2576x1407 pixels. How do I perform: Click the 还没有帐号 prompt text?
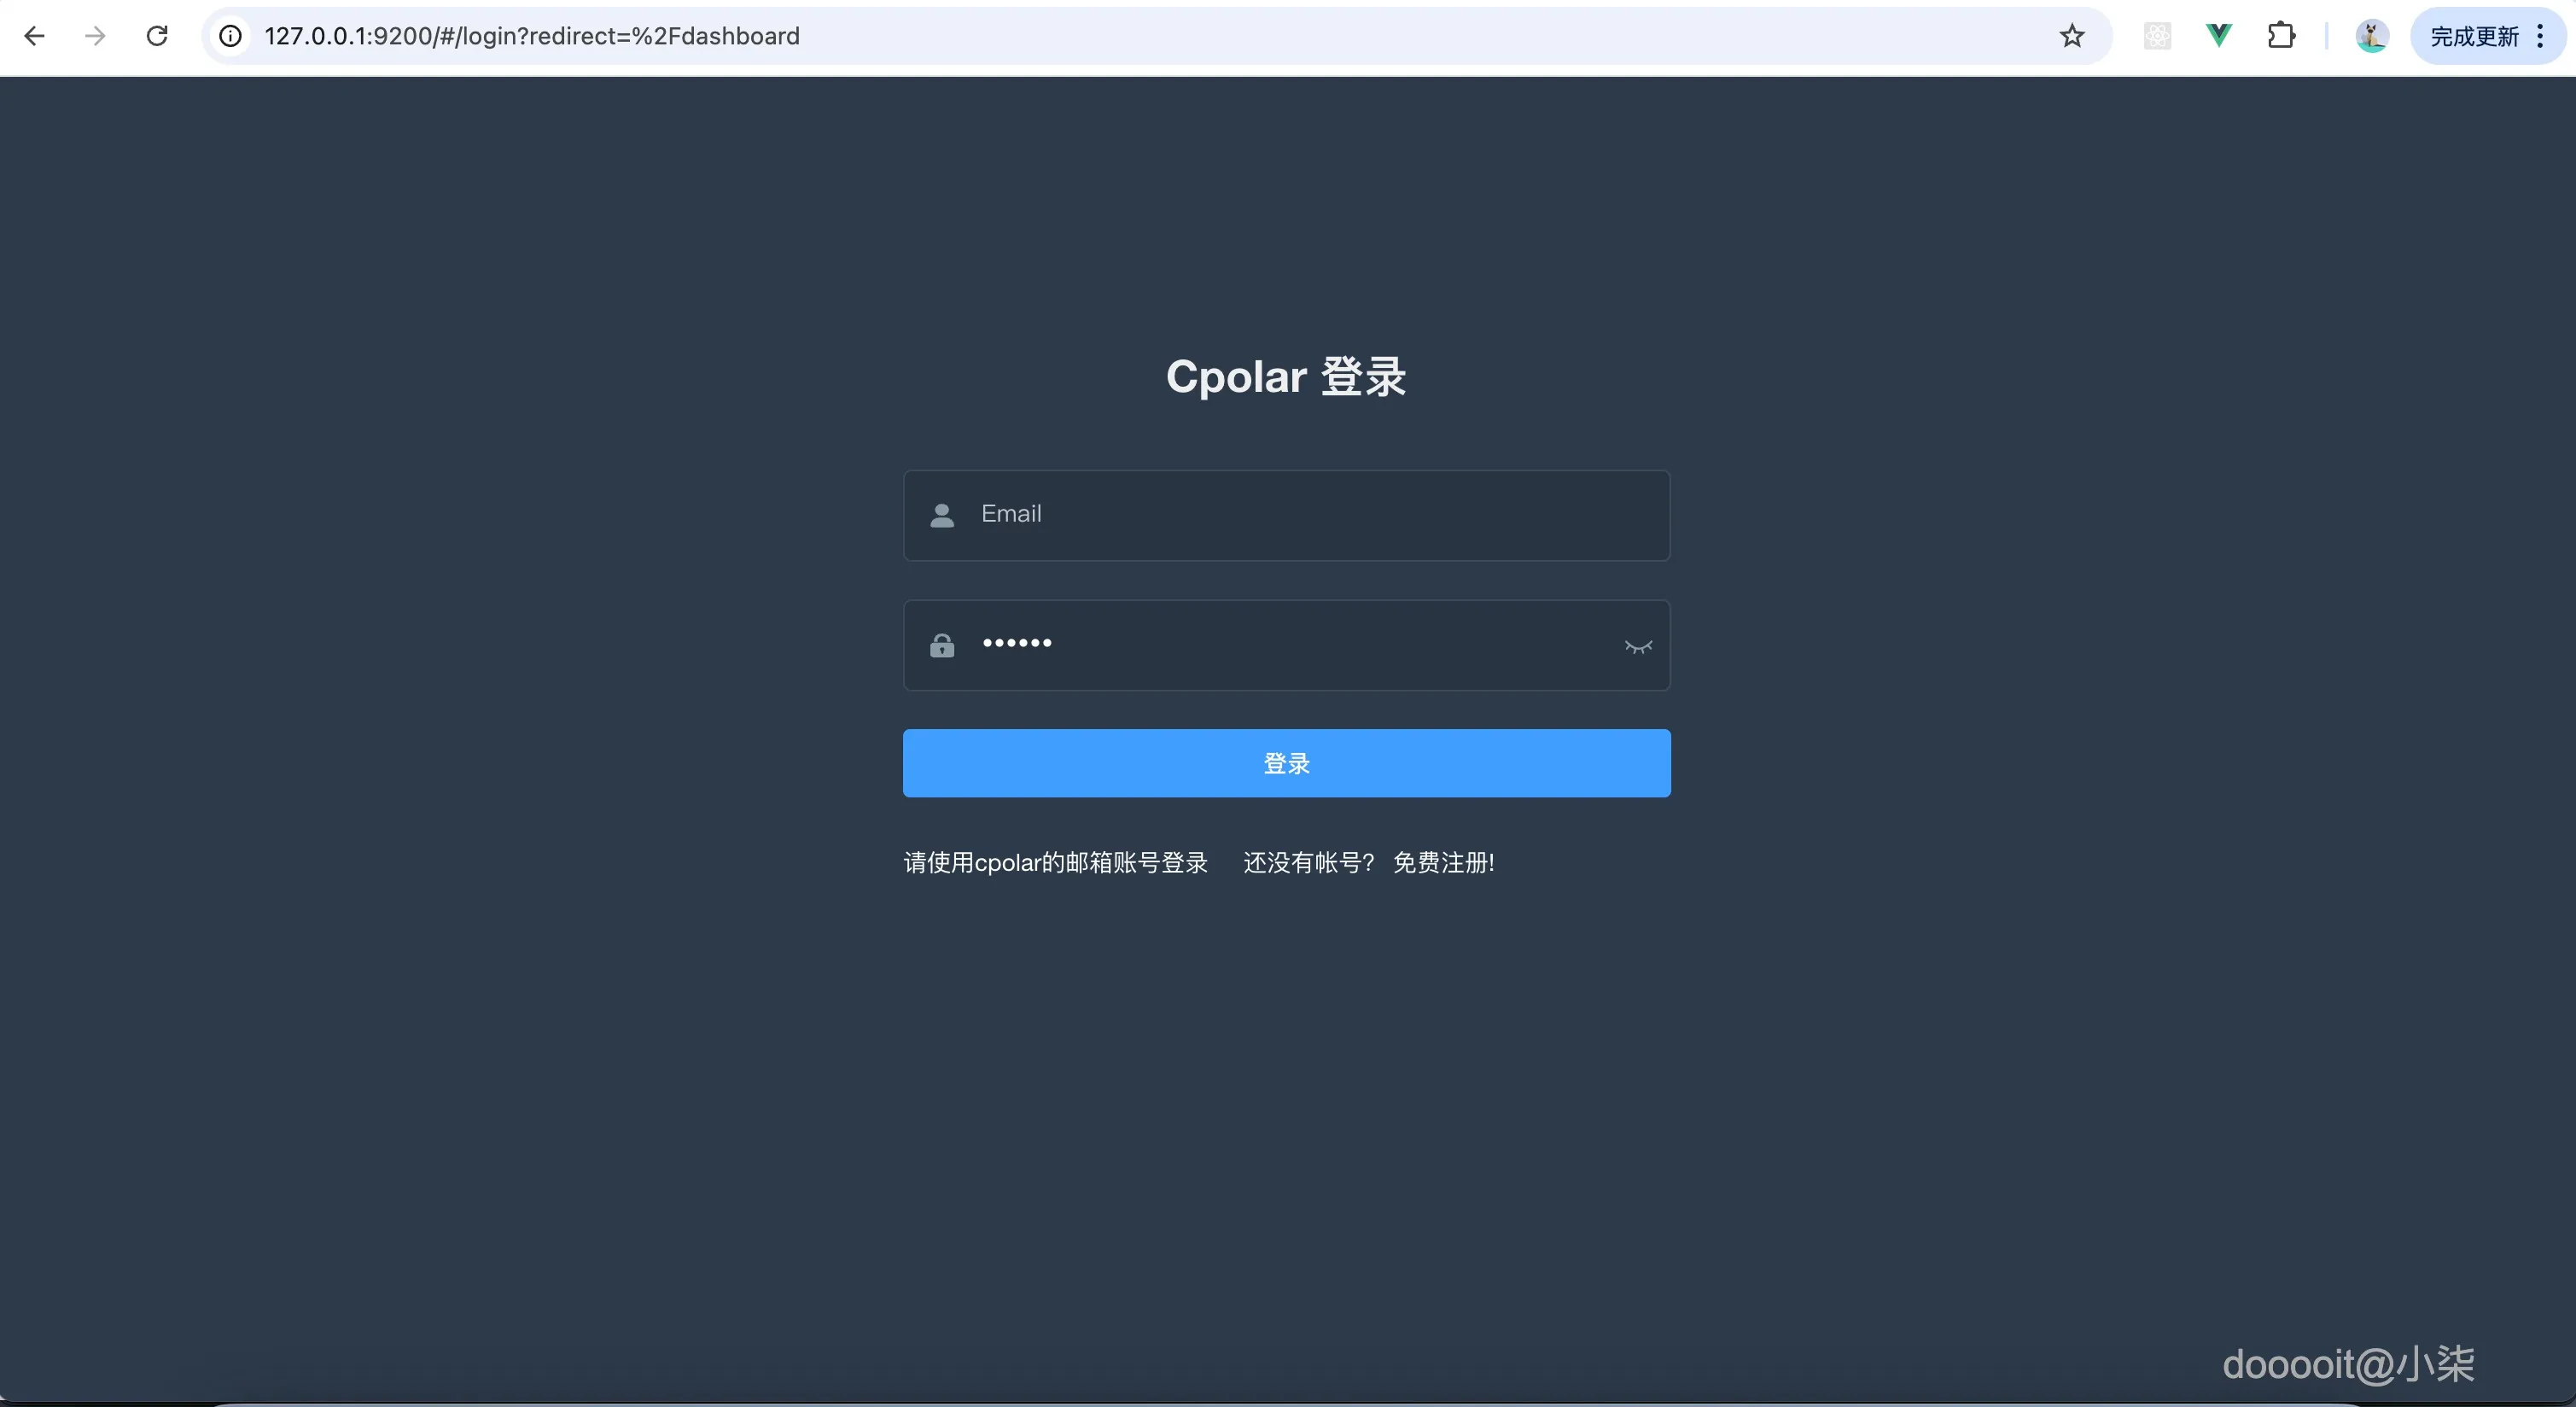point(1308,862)
